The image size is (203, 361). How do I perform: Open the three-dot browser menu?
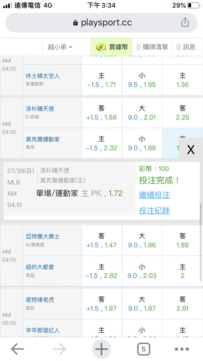(182, 349)
